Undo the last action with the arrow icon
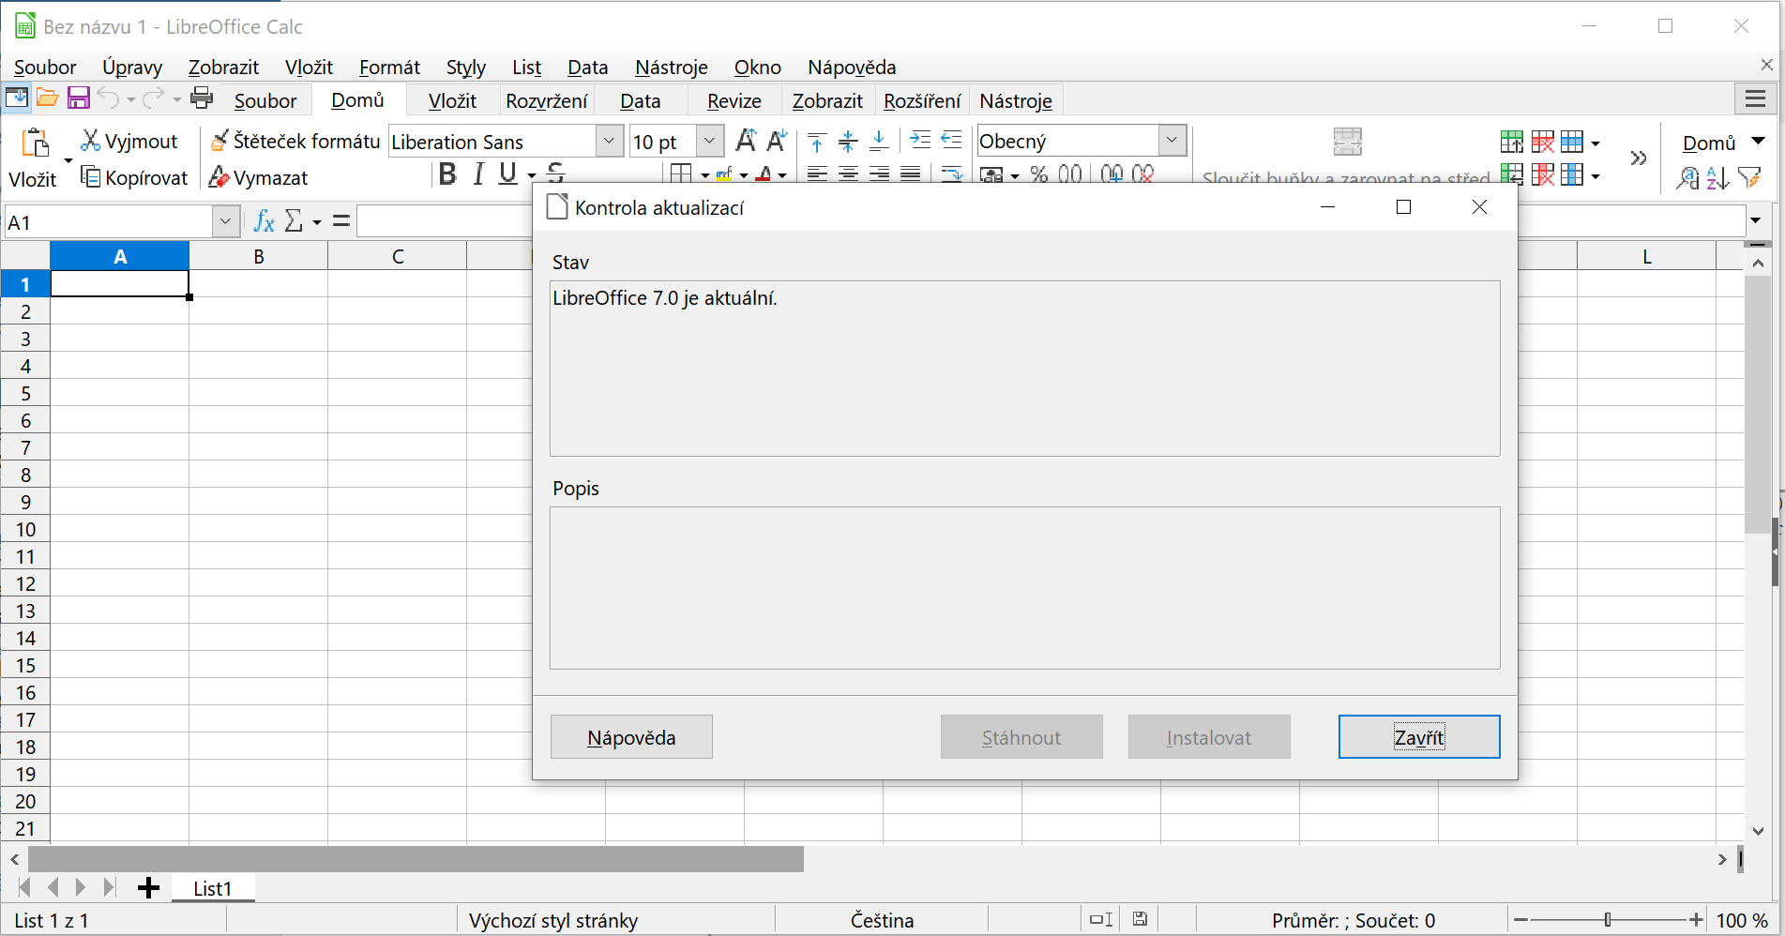The width and height of the screenshot is (1785, 936). pyautogui.click(x=109, y=98)
